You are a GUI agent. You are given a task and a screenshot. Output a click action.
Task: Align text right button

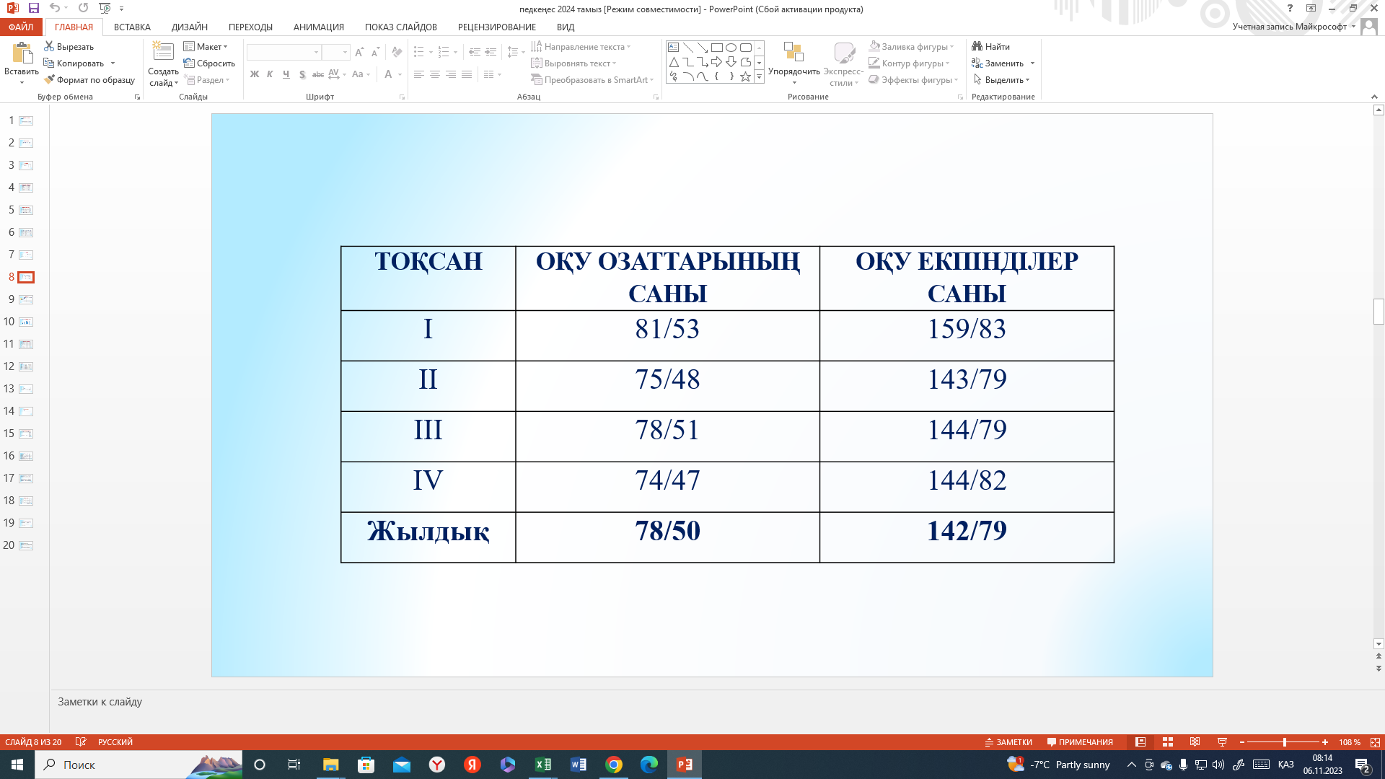450,74
